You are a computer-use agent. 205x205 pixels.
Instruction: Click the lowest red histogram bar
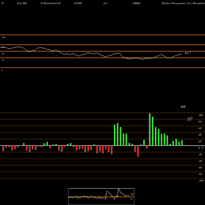click(x=138, y=151)
